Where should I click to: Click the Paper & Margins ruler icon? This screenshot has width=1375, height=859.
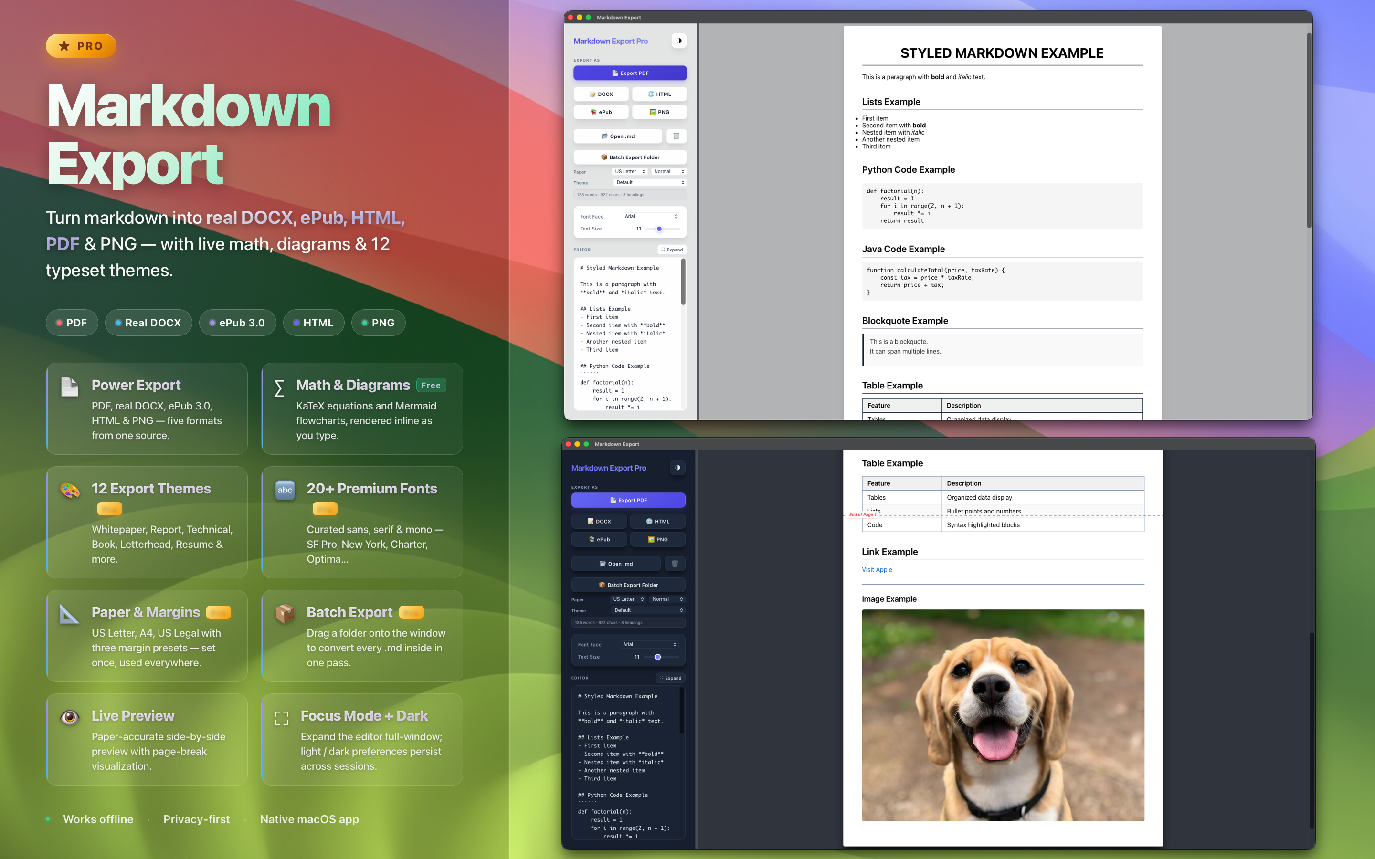coord(69,614)
